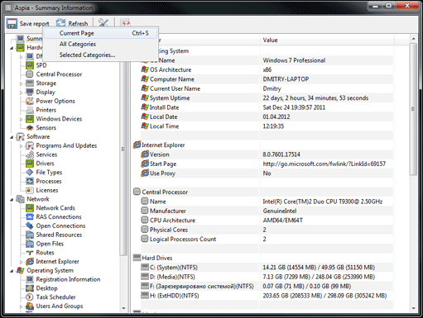The image size is (423, 318).
Task: Select the H: (ExtHDD)(NTFS) drive row
Action: [x=267, y=296]
